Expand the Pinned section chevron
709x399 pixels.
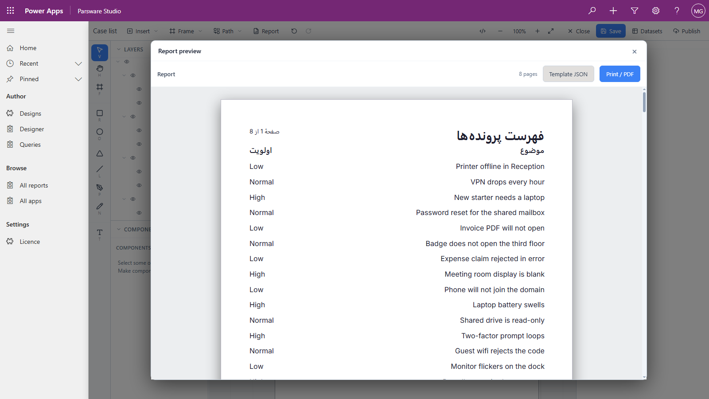(78, 79)
